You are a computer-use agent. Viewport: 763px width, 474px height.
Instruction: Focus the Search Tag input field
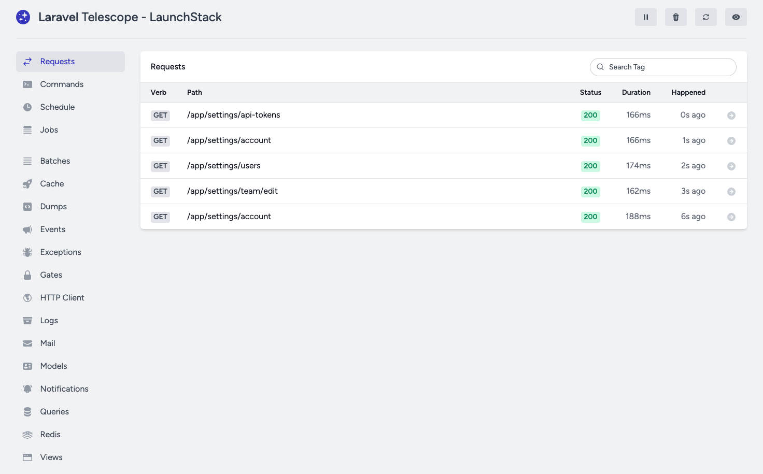click(x=669, y=67)
